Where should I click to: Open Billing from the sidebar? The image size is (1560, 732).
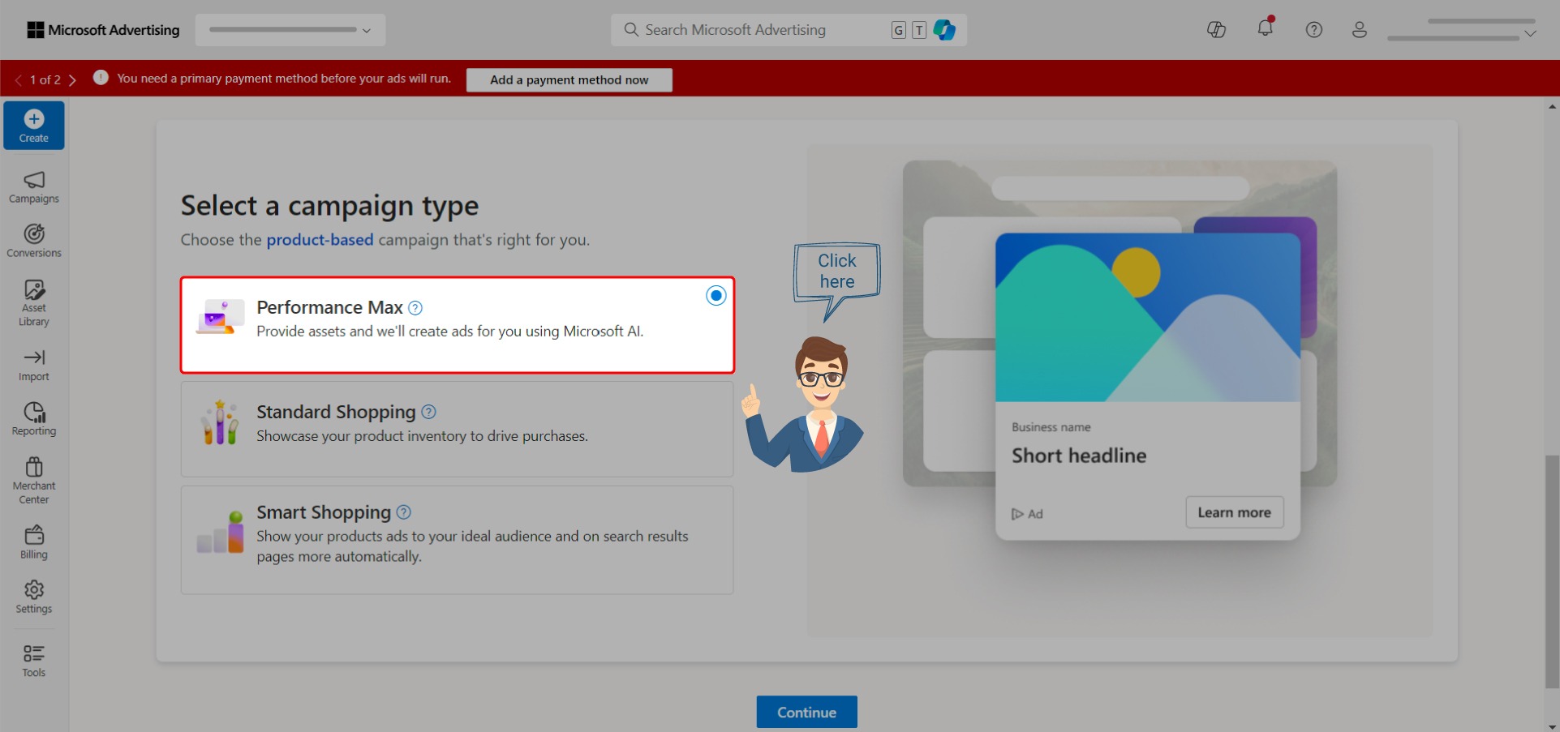(33, 541)
